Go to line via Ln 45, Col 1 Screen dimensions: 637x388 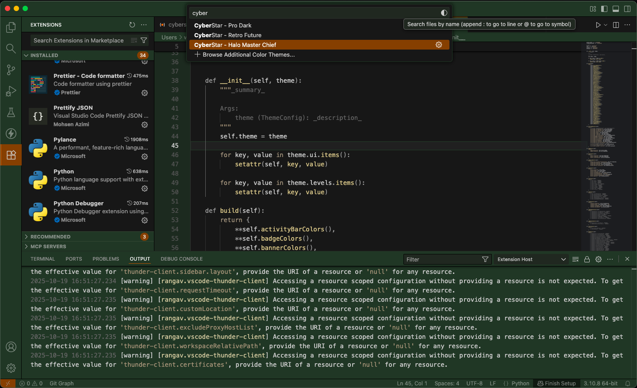click(412, 384)
